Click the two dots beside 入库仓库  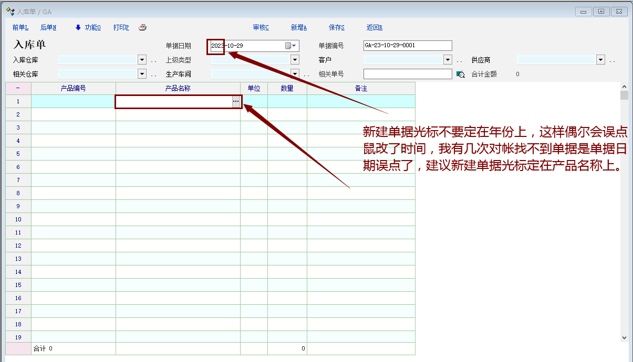pos(154,61)
